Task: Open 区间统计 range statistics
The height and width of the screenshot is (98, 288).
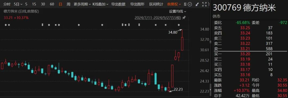Action: click(156, 4)
